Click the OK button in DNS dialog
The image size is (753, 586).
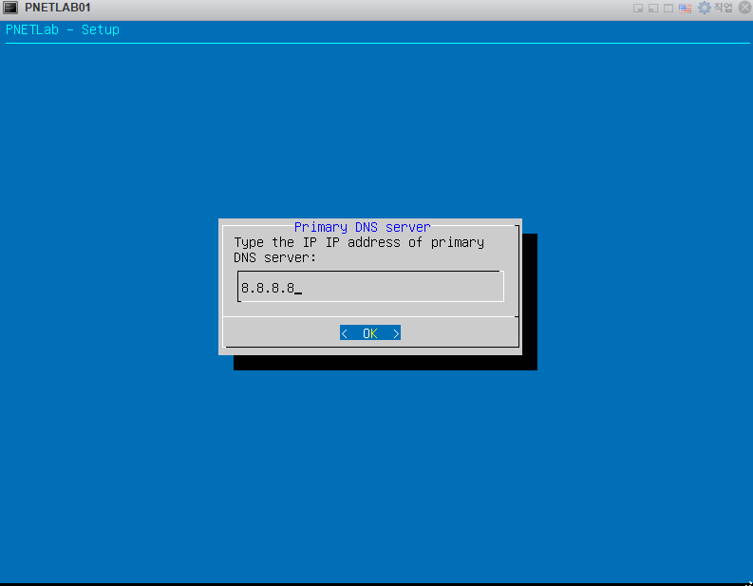pos(369,332)
